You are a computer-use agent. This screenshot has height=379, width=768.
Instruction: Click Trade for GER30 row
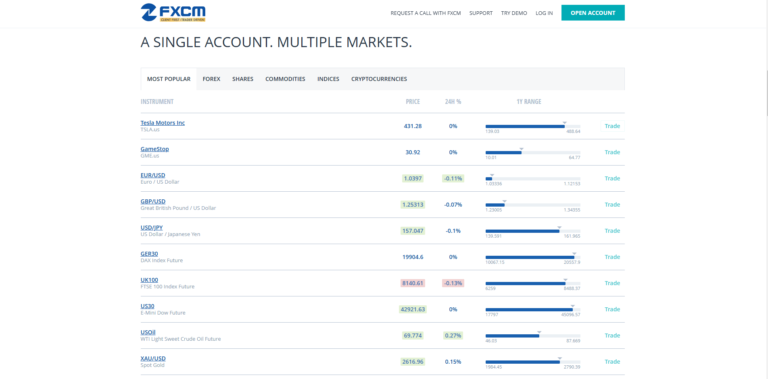(x=612, y=257)
